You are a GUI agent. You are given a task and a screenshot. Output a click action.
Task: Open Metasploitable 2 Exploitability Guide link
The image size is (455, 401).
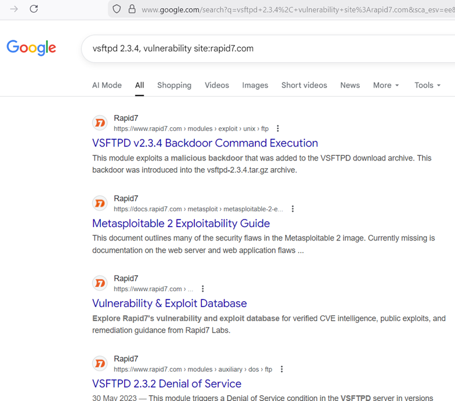click(181, 224)
